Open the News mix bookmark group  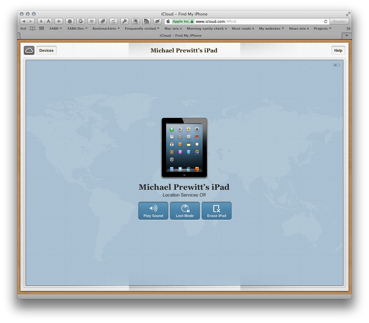(x=299, y=29)
